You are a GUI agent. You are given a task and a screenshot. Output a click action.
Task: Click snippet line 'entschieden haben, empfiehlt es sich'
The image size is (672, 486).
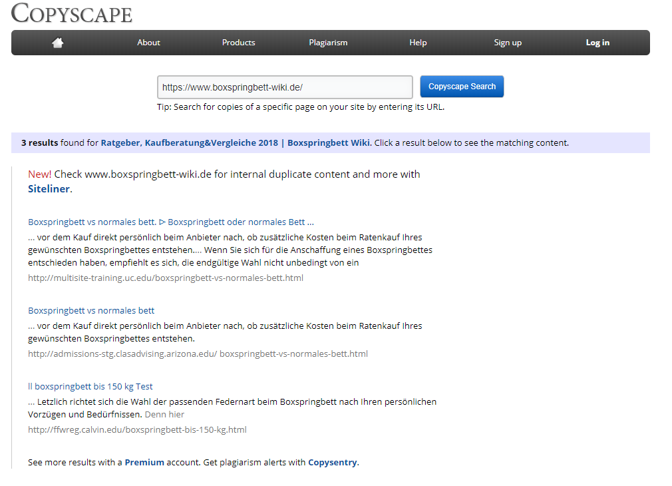coord(194,262)
